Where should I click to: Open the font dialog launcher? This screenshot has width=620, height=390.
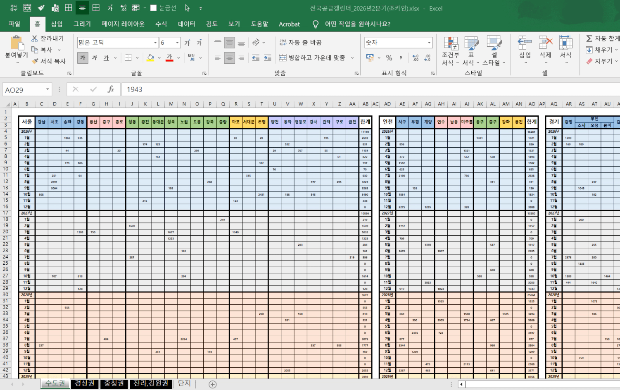[204, 74]
